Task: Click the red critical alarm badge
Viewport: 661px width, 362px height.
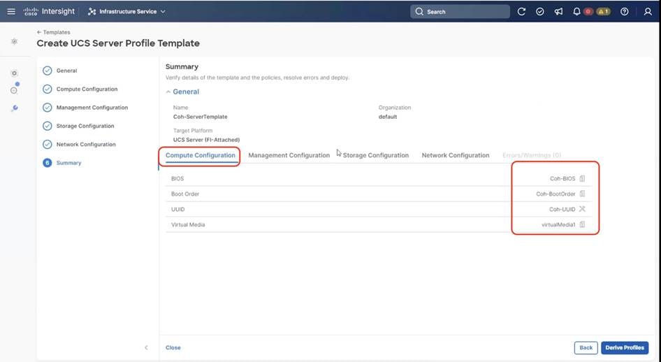Action: click(588, 11)
